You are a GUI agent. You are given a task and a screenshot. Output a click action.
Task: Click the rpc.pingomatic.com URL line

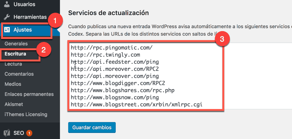(112, 48)
